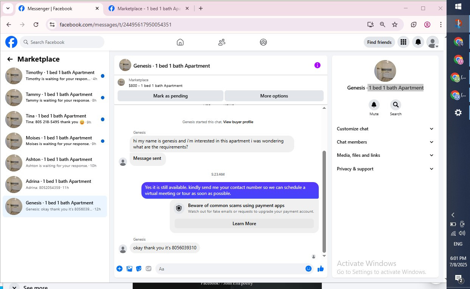
Task: Open Moises's apartment conversation
Action: click(x=55, y=141)
